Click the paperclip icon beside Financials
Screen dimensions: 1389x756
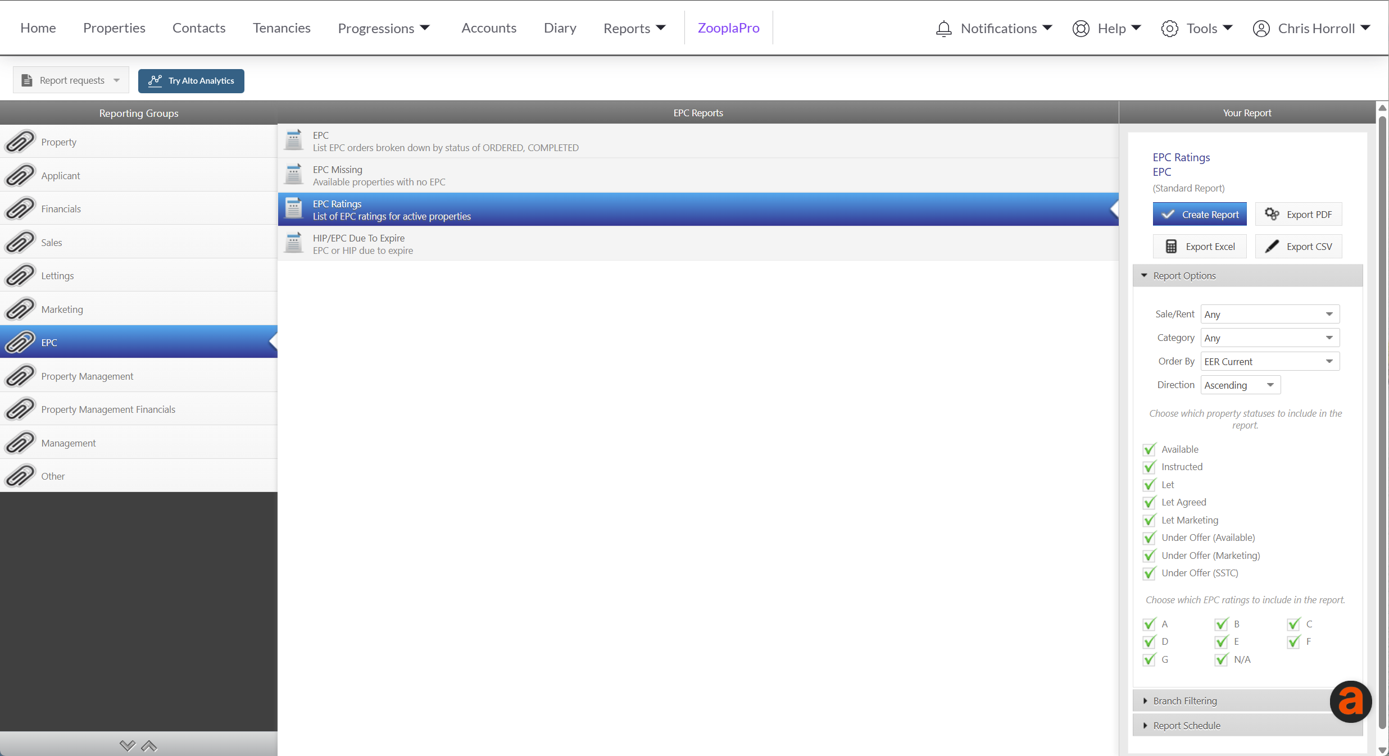(20, 208)
